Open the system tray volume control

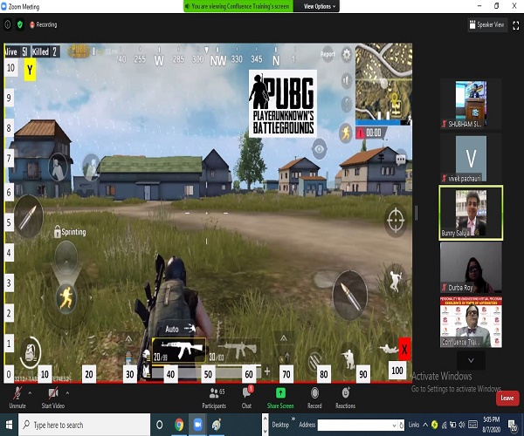click(x=461, y=425)
